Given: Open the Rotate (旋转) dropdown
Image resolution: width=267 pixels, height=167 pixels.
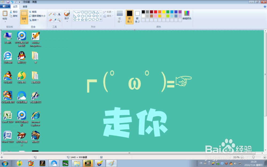Looking at the screenshot, I should click(x=34, y=20).
